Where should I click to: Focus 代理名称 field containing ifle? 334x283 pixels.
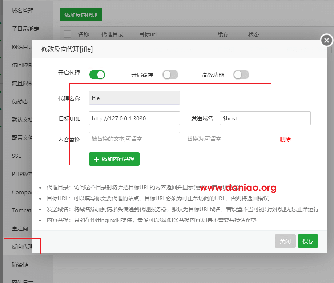click(134, 98)
